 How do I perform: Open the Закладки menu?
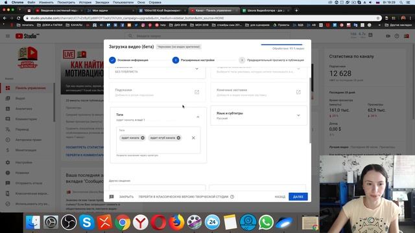[102, 3]
